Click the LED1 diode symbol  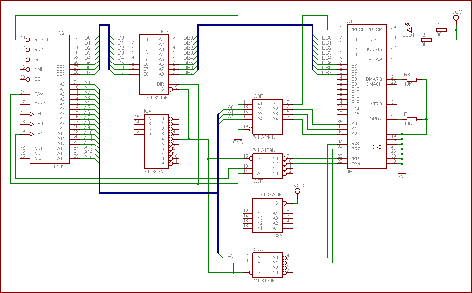(409, 30)
